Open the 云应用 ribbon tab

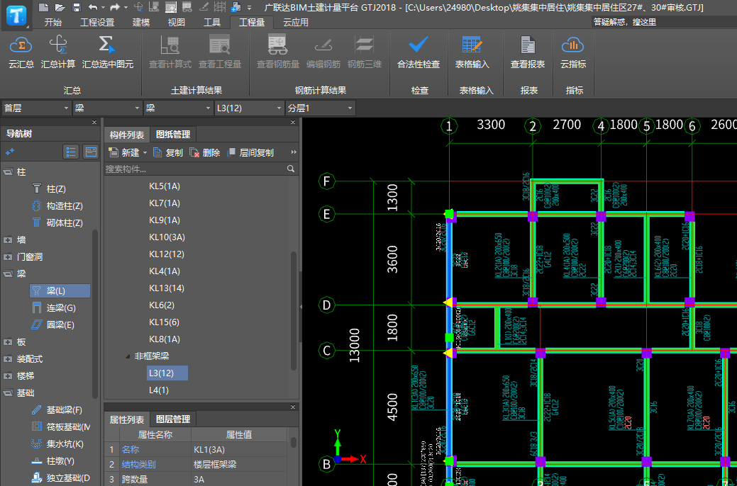pos(296,22)
